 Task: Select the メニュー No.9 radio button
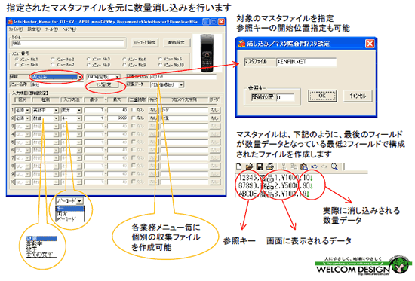pyautogui.click(x=124, y=65)
